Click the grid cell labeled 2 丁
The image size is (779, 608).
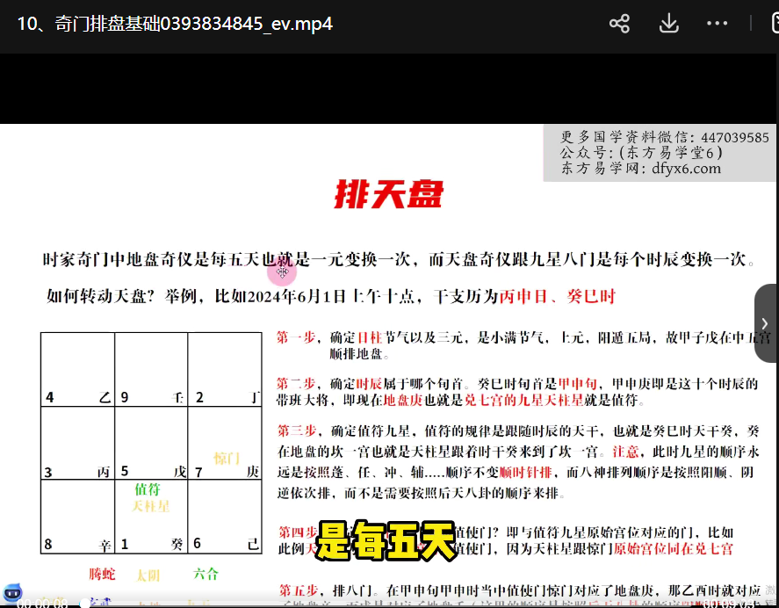226,370
